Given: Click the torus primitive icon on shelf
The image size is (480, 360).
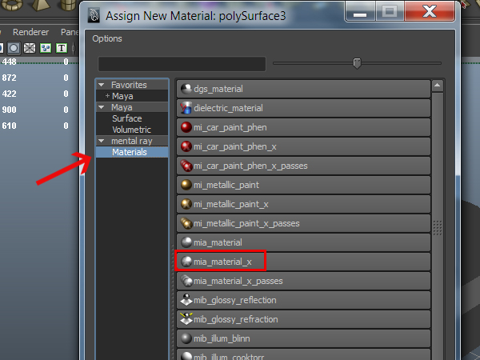Looking at the screenshot, I should point(12,5).
